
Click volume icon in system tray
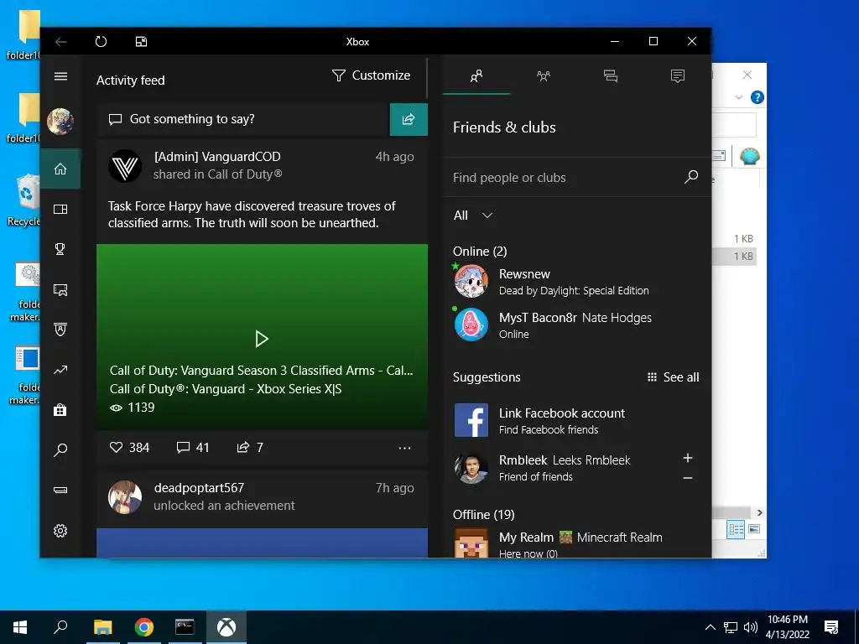tap(751, 627)
